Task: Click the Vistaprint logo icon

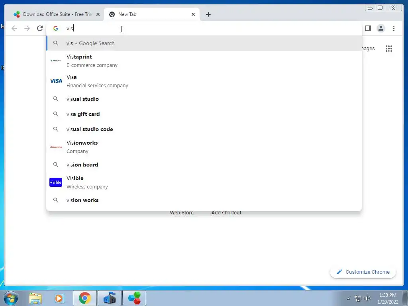Action: (56, 61)
